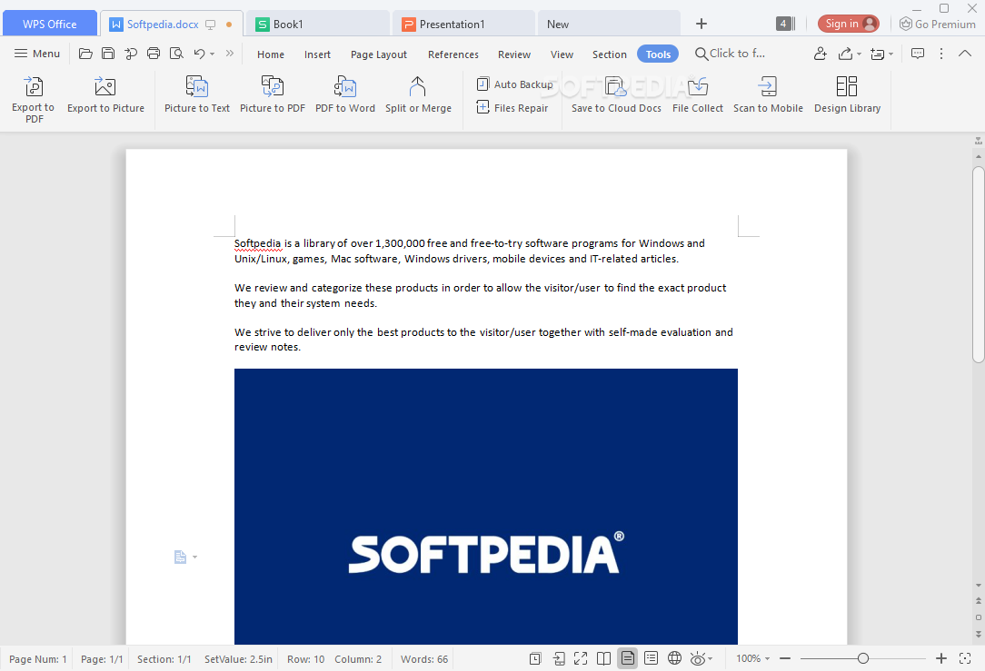Select Scan to Mobile
This screenshot has height=671, width=985.
pos(768,94)
